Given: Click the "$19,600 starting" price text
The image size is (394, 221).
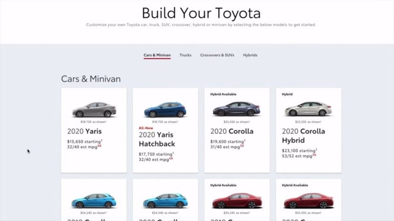Looking at the screenshot, I should point(227,142).
